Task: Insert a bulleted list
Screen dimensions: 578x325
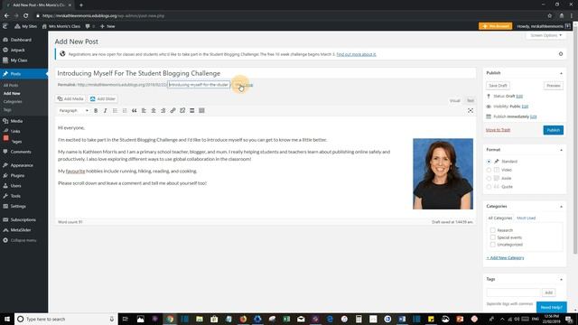Action: (x=115, y=110)
